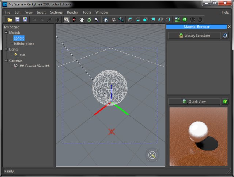
Task: Collapse the Models tree node
Action: click(6, 33)
